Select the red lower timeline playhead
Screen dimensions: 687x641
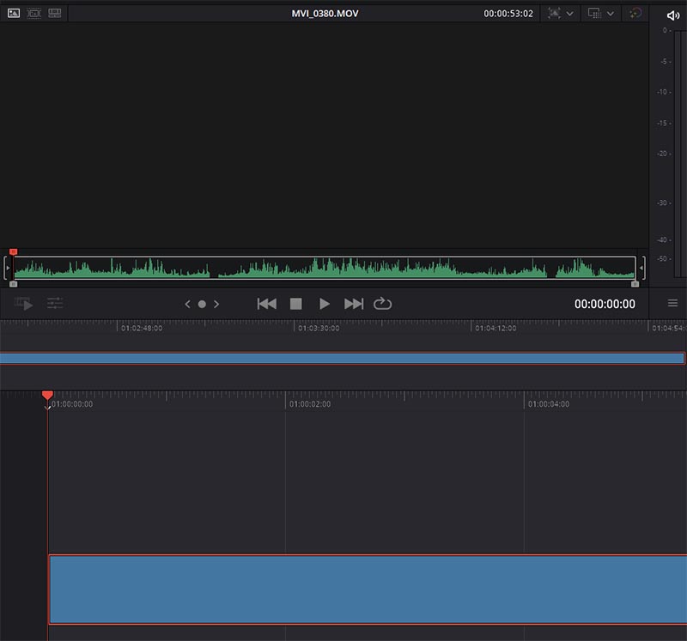[47, 396]
